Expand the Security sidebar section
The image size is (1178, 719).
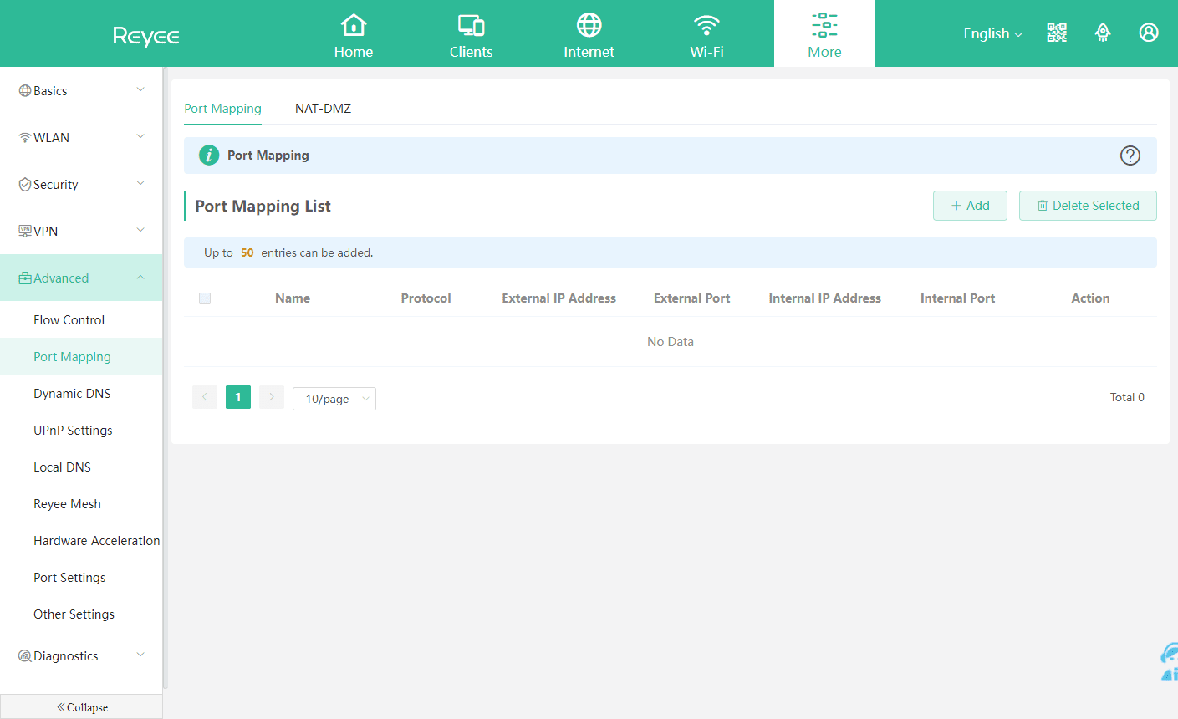click(81, 185)
